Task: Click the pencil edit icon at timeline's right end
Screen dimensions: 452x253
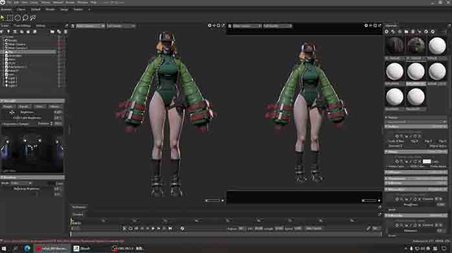Action: click(368, 228)
